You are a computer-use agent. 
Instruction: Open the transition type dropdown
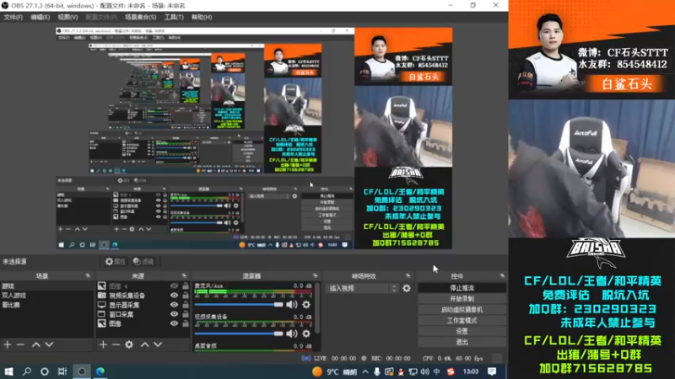(x=363, y=288)
